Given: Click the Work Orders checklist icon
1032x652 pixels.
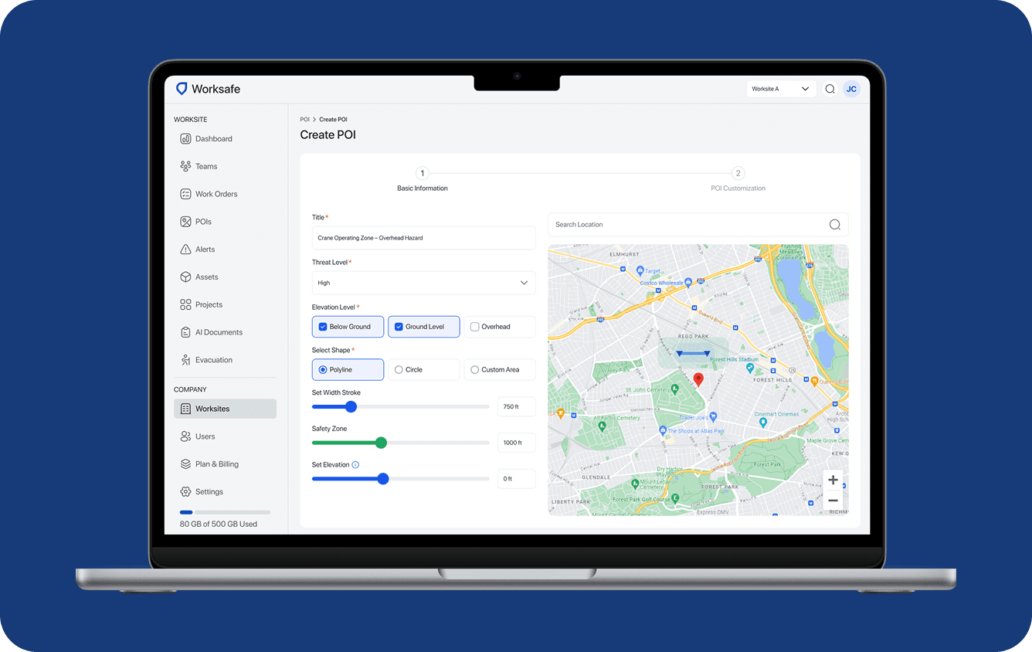Looking at the screenshot, I should [185, 194].
